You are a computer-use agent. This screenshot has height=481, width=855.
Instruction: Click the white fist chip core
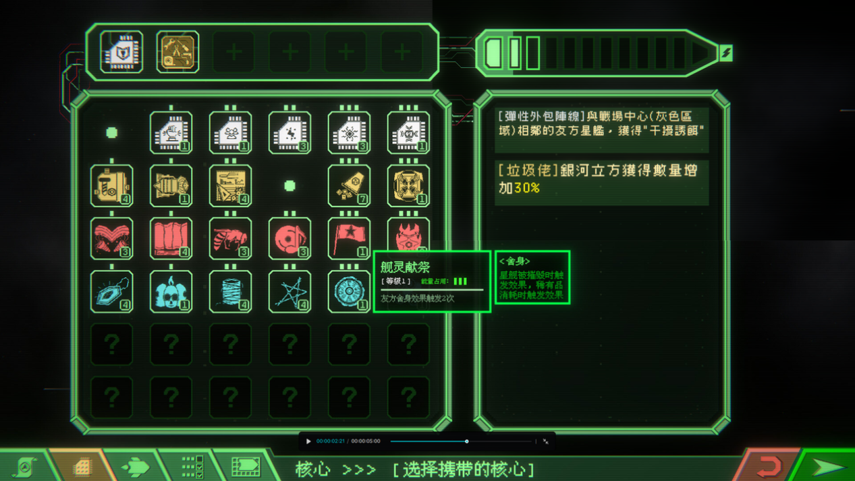171,132
